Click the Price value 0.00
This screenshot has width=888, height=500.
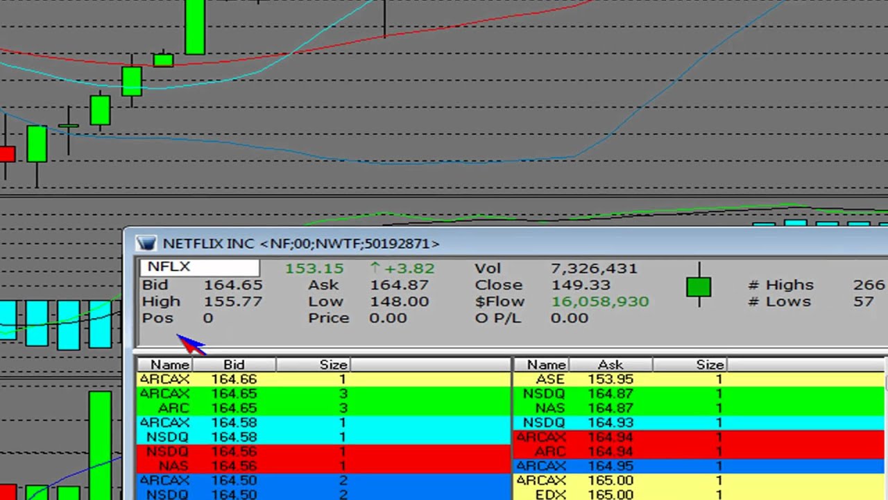point(388,318)
